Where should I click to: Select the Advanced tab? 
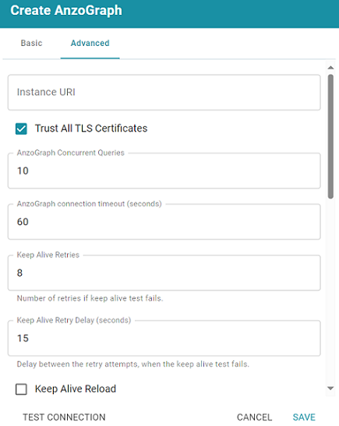[90, 43]
